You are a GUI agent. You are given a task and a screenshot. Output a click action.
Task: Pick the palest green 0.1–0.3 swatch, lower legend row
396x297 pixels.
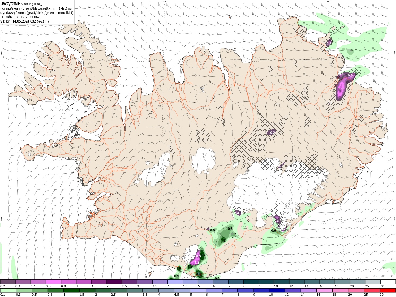click(8, 291)
